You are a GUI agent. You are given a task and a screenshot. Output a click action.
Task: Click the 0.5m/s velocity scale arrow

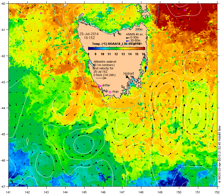click(x=101, y=78)
